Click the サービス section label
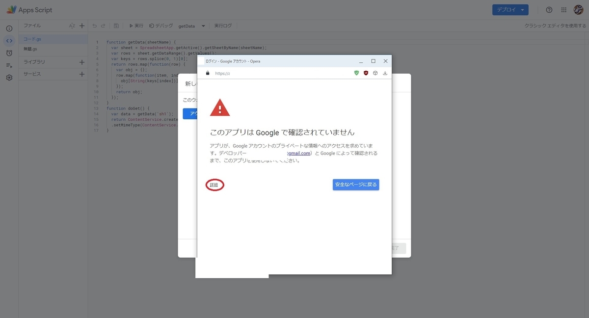Screen dimensions: 589x318 [x=32, y=74]
